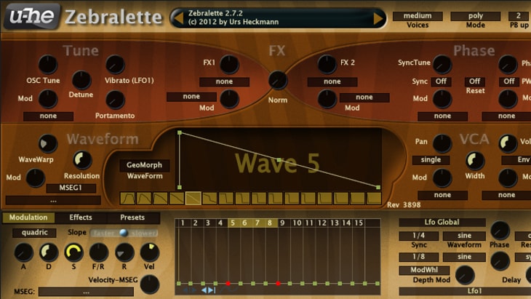Click the envelope F/R knob

coord(98,252)
